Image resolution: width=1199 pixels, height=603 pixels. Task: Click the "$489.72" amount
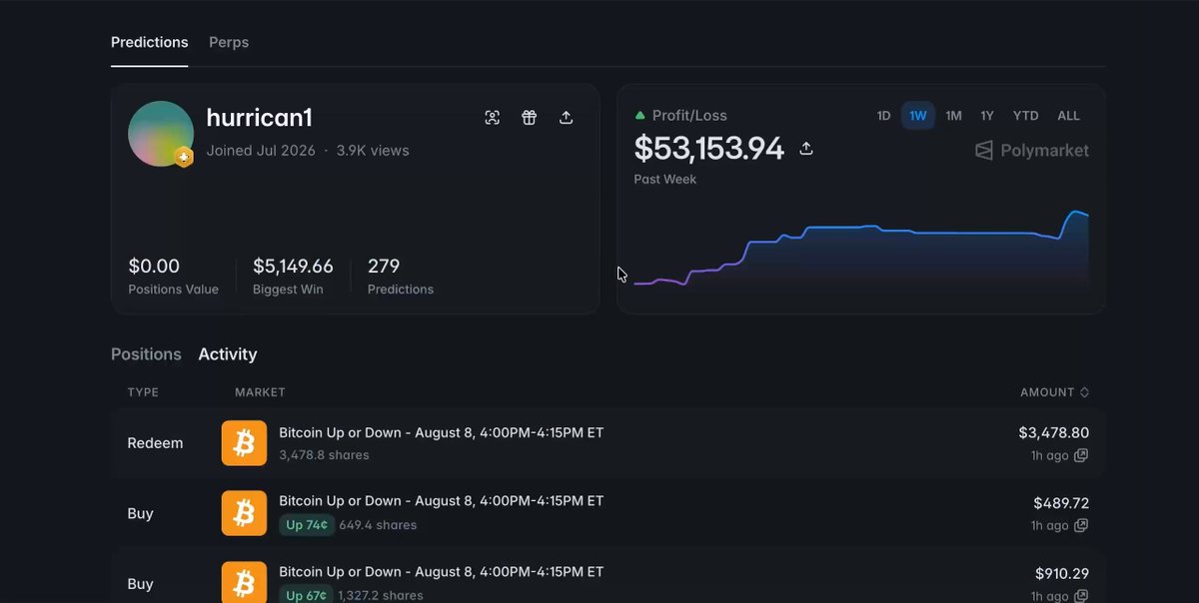[x=1061, y=503]
